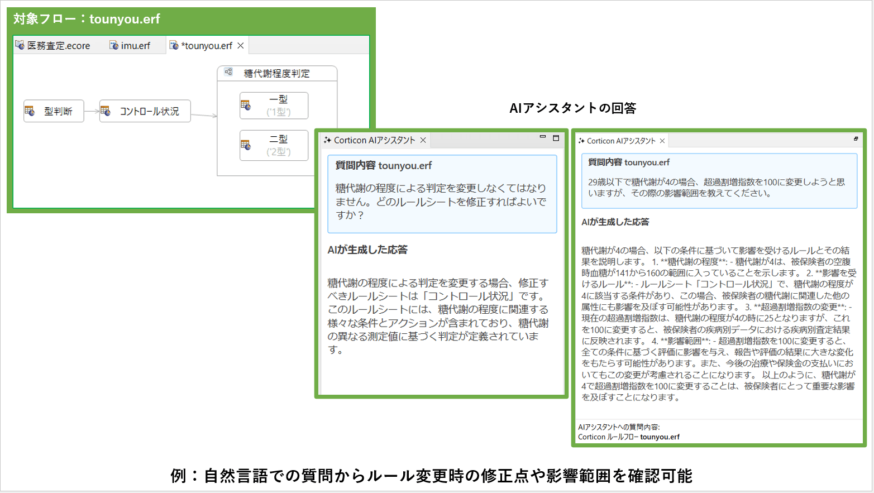Image resolution: width=874 pixels, height=493 pixels.
Task: Close the *tounyou.erf editor tab
Action: [x=241, y=46]
